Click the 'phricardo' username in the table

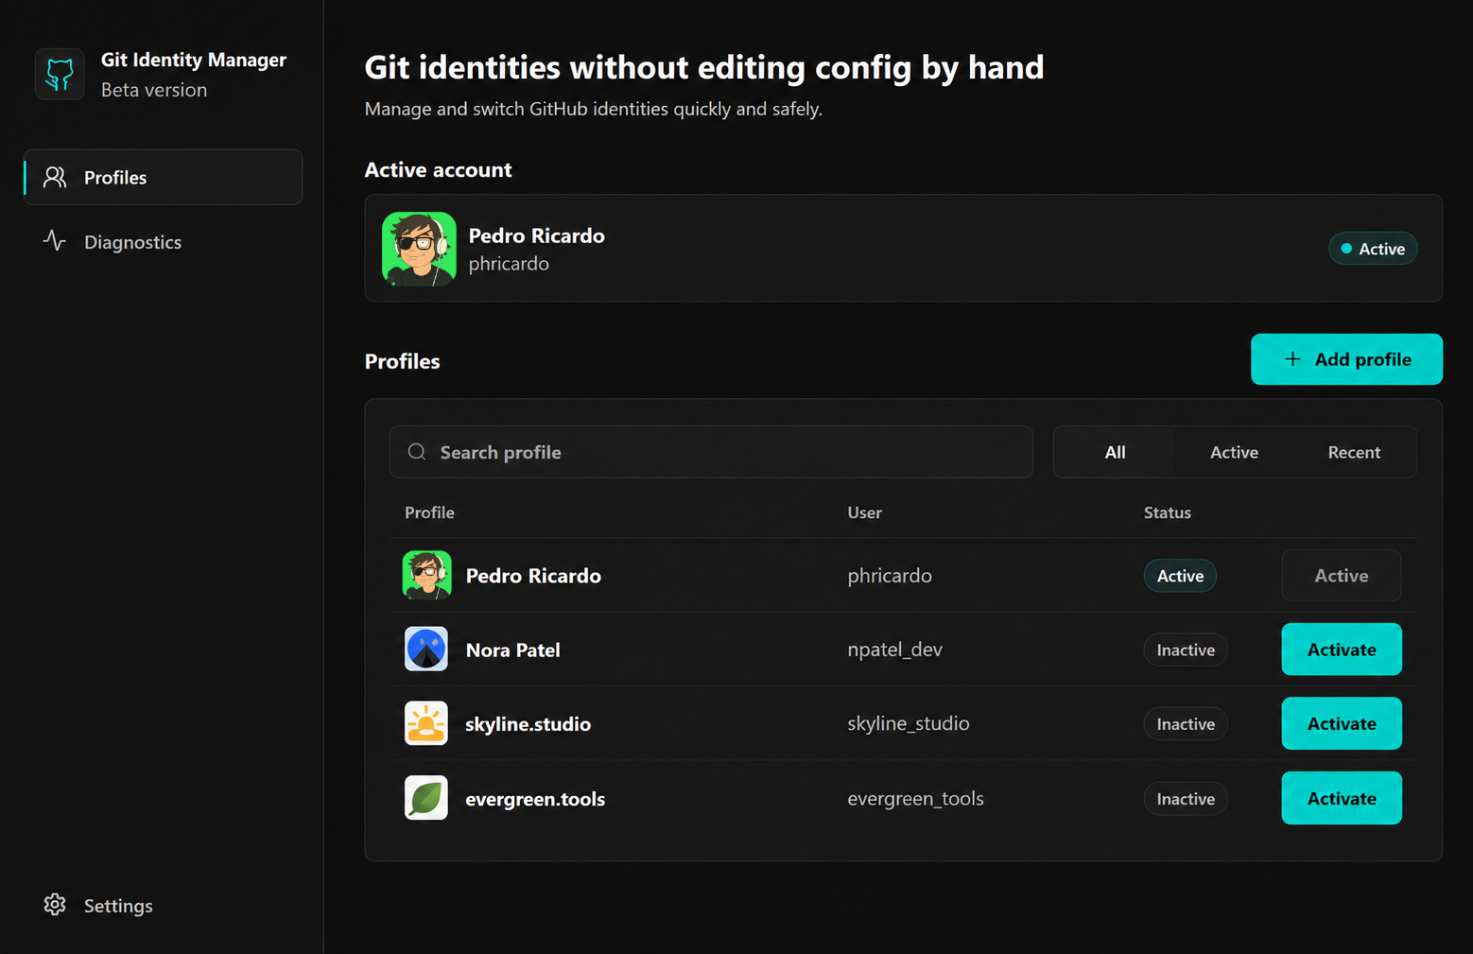click(890, 576)
